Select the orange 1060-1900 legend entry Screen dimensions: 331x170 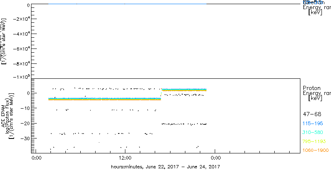316,151
